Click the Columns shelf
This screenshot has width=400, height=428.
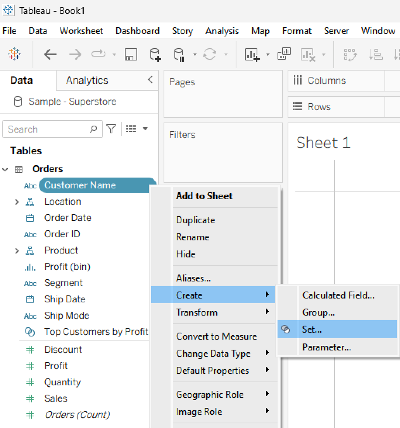pos(344,81)
